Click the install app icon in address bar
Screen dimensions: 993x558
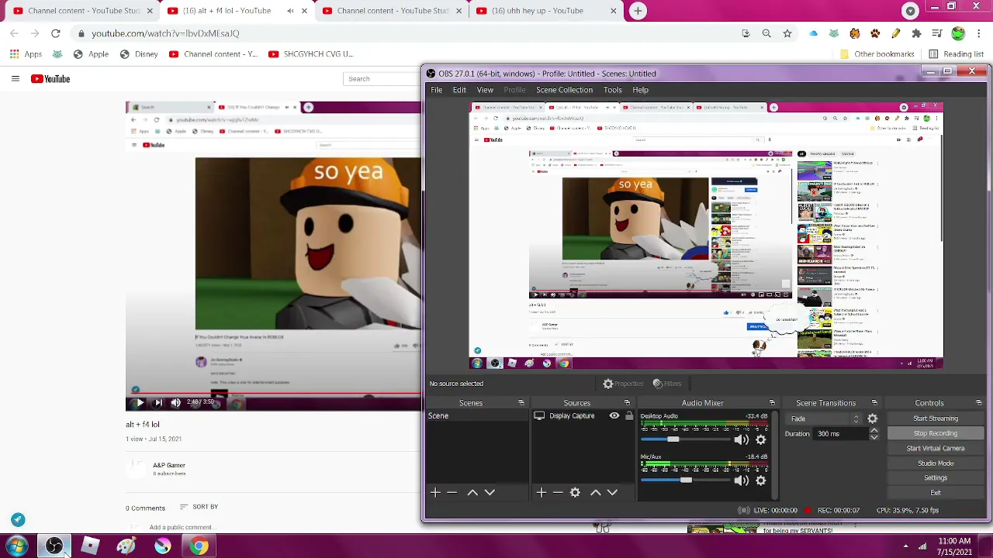click(x=746, y=33)
